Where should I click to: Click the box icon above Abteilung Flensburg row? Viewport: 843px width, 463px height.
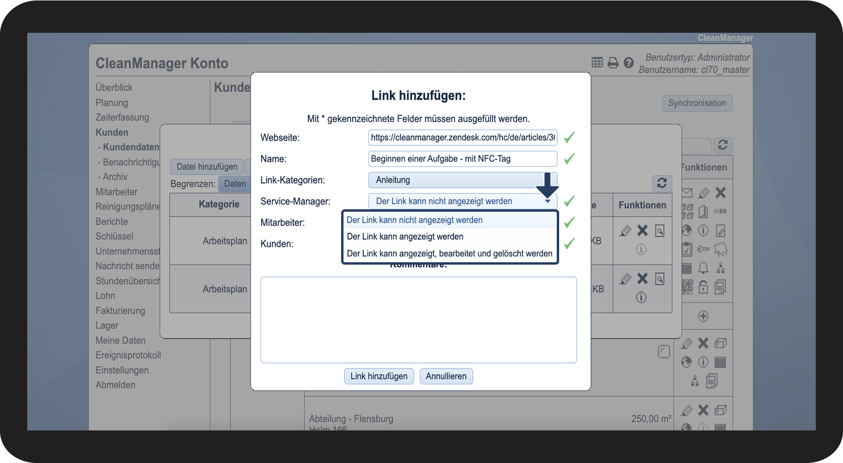coord(720,343)
